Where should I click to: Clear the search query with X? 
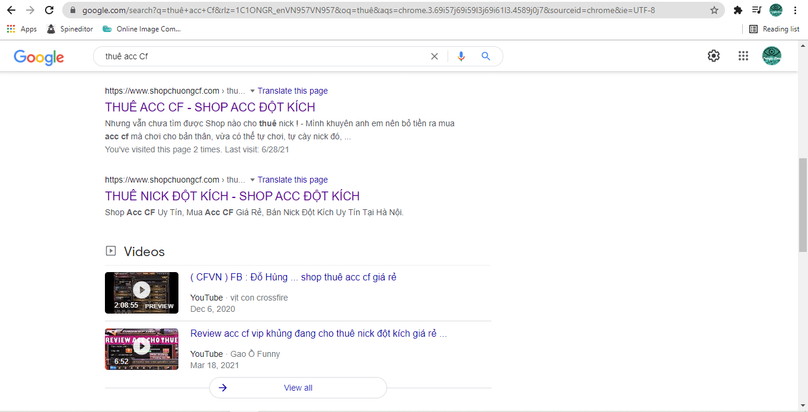click(x=435, y=56)
